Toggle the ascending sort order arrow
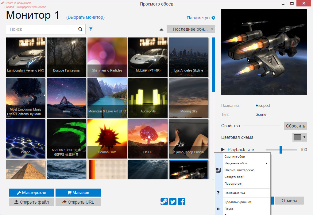The width and height of the screenshot is (313, 215). (161, 29)
